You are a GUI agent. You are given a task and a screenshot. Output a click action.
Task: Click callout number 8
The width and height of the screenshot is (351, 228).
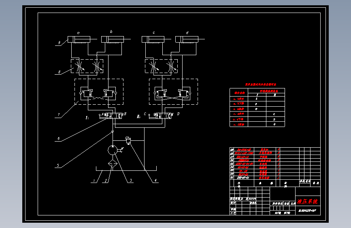click(59, 72)
